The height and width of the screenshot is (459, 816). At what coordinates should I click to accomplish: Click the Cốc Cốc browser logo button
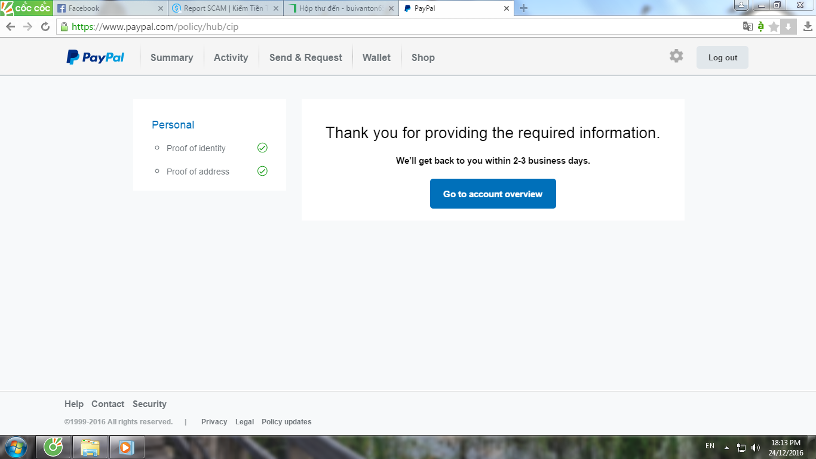point(26,8)
